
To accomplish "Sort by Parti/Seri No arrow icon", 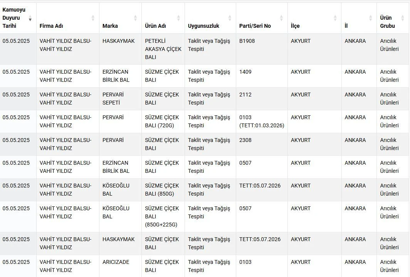I will point(281,18).
